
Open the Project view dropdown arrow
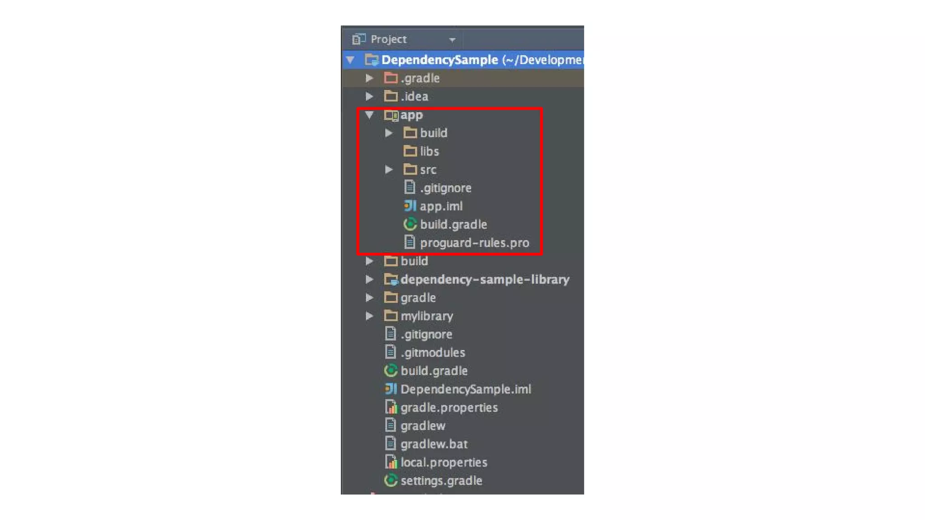452,40
